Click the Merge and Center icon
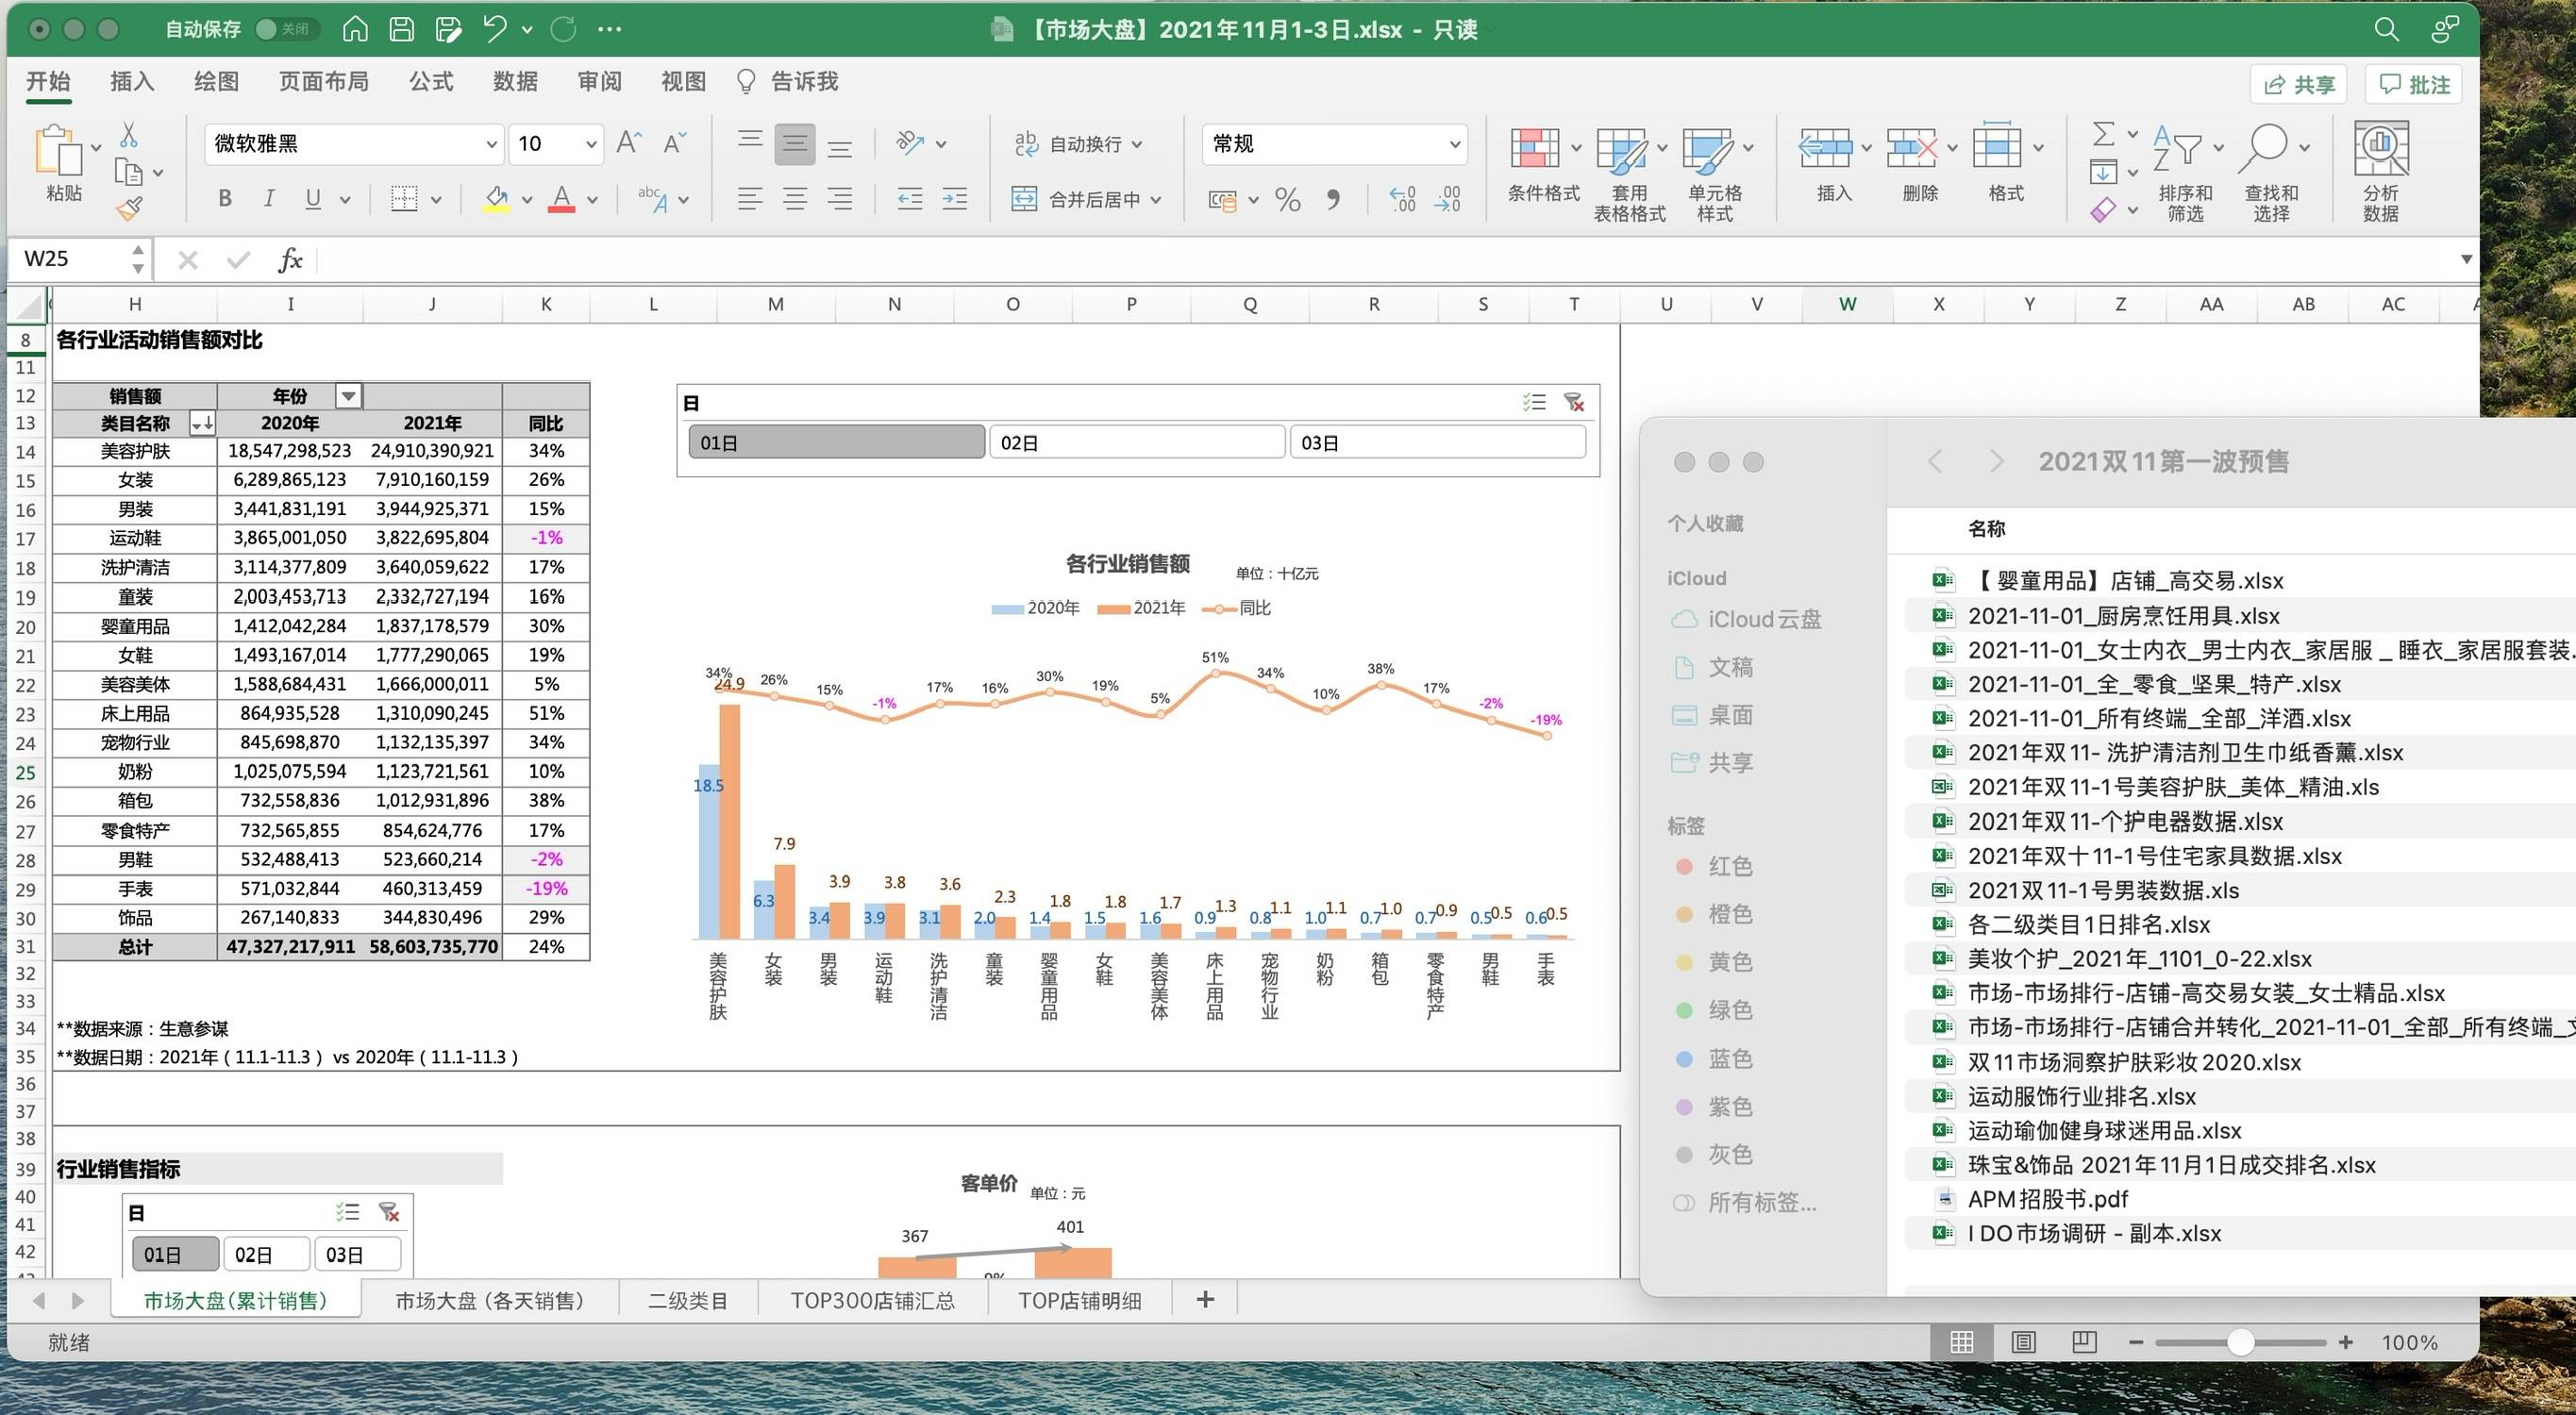Image resolution: width=2576 pixels, height=1415 pixels. [x=1024, y=199]
